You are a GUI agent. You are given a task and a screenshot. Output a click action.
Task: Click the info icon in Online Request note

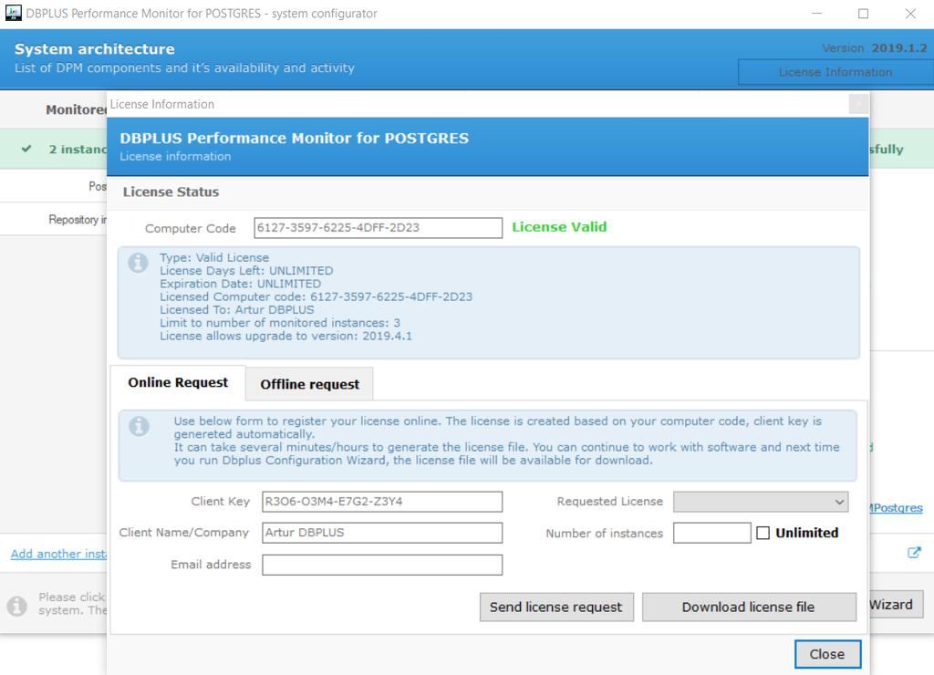pos(139,426)
